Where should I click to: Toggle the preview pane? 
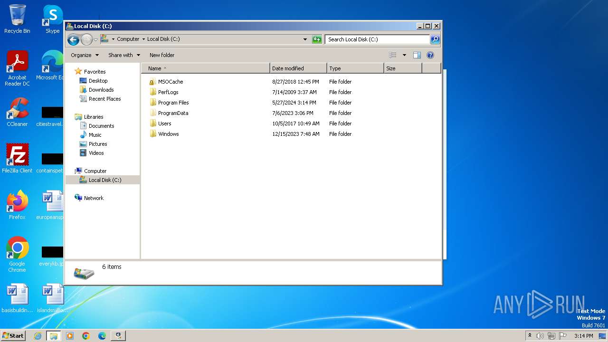[x=417, y=55]
